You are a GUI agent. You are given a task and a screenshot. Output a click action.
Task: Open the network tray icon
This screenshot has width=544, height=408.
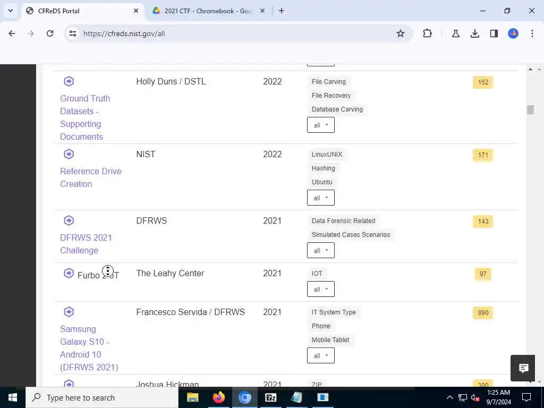coord(463,397)
